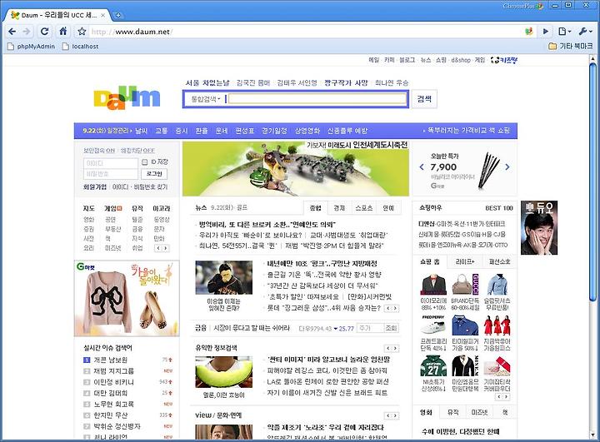600x442 pixels.
Task: Focus the Daum search input field
Action: [x=317, y=99]
